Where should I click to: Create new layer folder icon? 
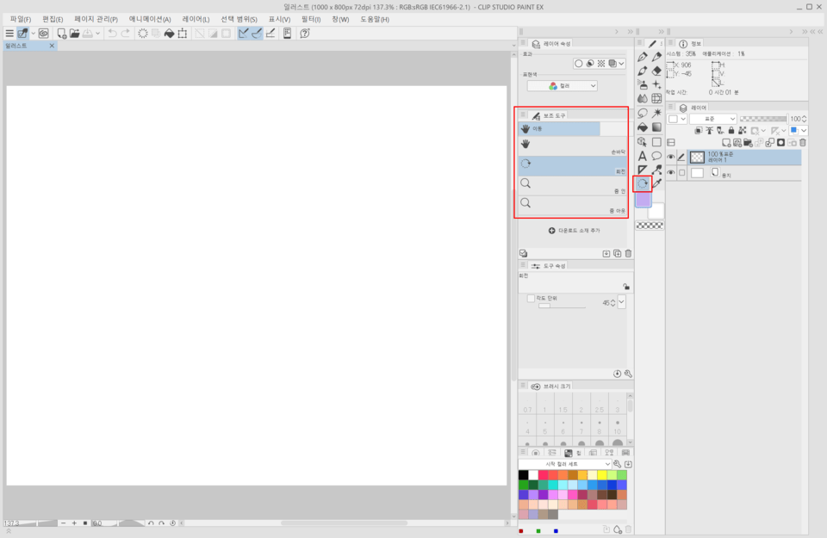click(748, 143)
